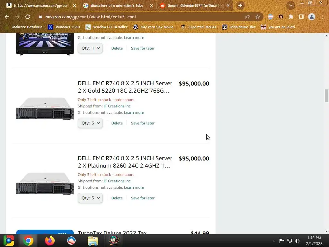
Task: Open network status tray icon
Action: 289,241
